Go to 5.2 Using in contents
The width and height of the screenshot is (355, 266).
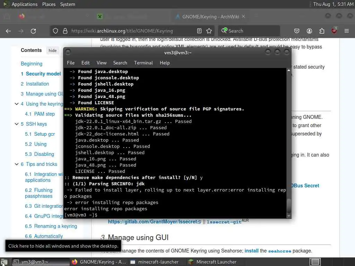pyautogui.click(x=36, y=144)
